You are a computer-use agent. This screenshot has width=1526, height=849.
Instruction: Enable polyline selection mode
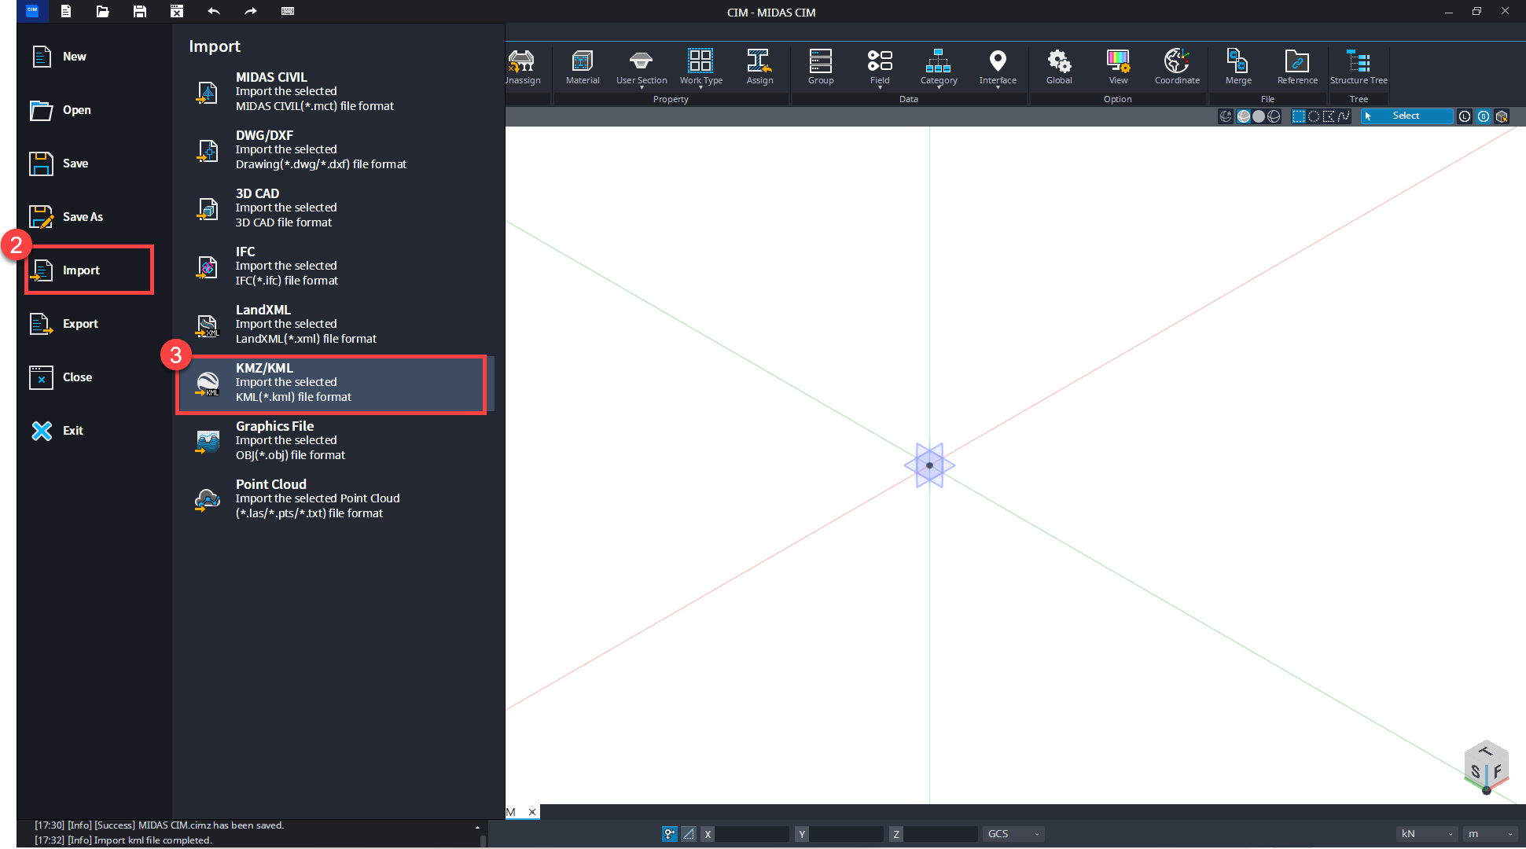[1344, 116]
